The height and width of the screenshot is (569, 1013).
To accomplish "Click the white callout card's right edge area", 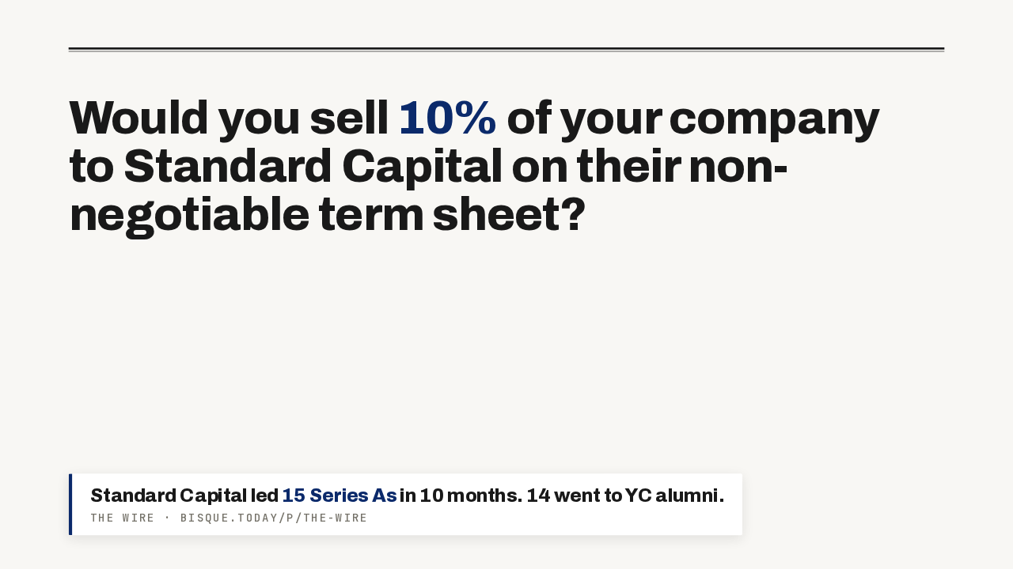I will click(x=734, y=504).
